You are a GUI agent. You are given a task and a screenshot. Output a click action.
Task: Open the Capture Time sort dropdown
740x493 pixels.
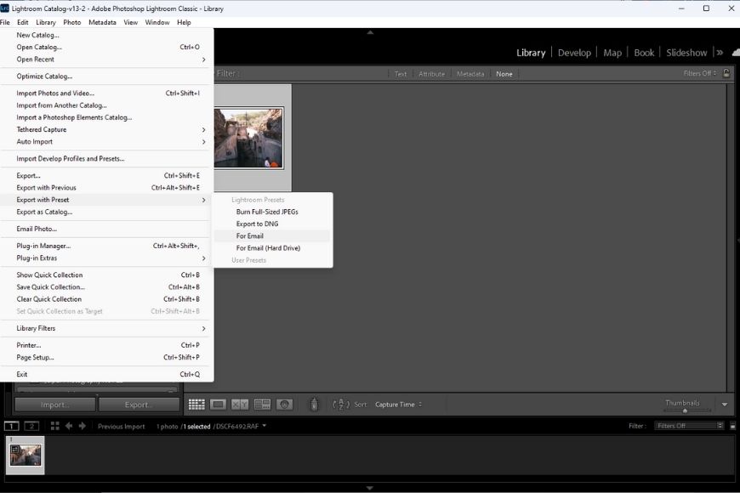pos(399,405)
